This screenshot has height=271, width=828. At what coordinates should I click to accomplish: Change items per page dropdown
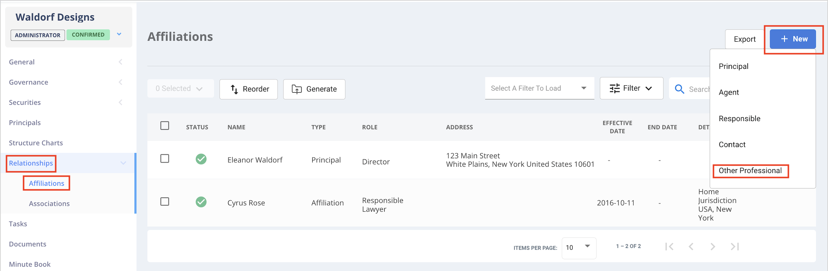tap(579, 248)
